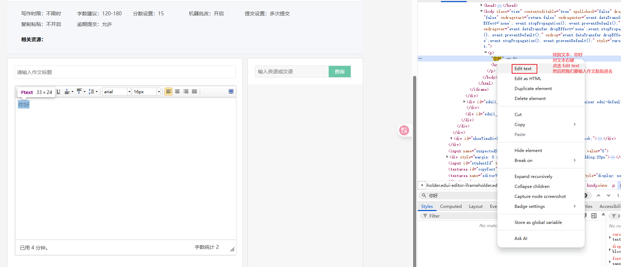Image resolution: width=621 pixels, height=267 pixels.
Task: Switch to the Styles tab
Action: tap(427, 206)
